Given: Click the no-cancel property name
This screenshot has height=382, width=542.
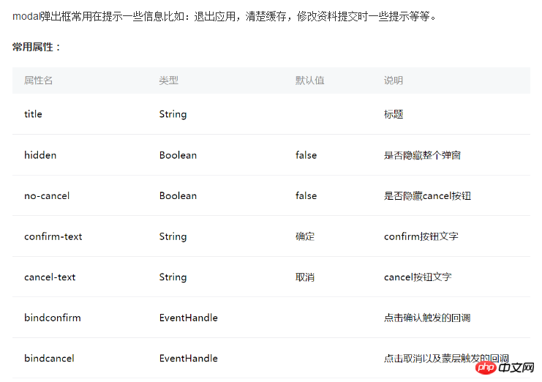Looking at the screenshot, I should (47, 195).
